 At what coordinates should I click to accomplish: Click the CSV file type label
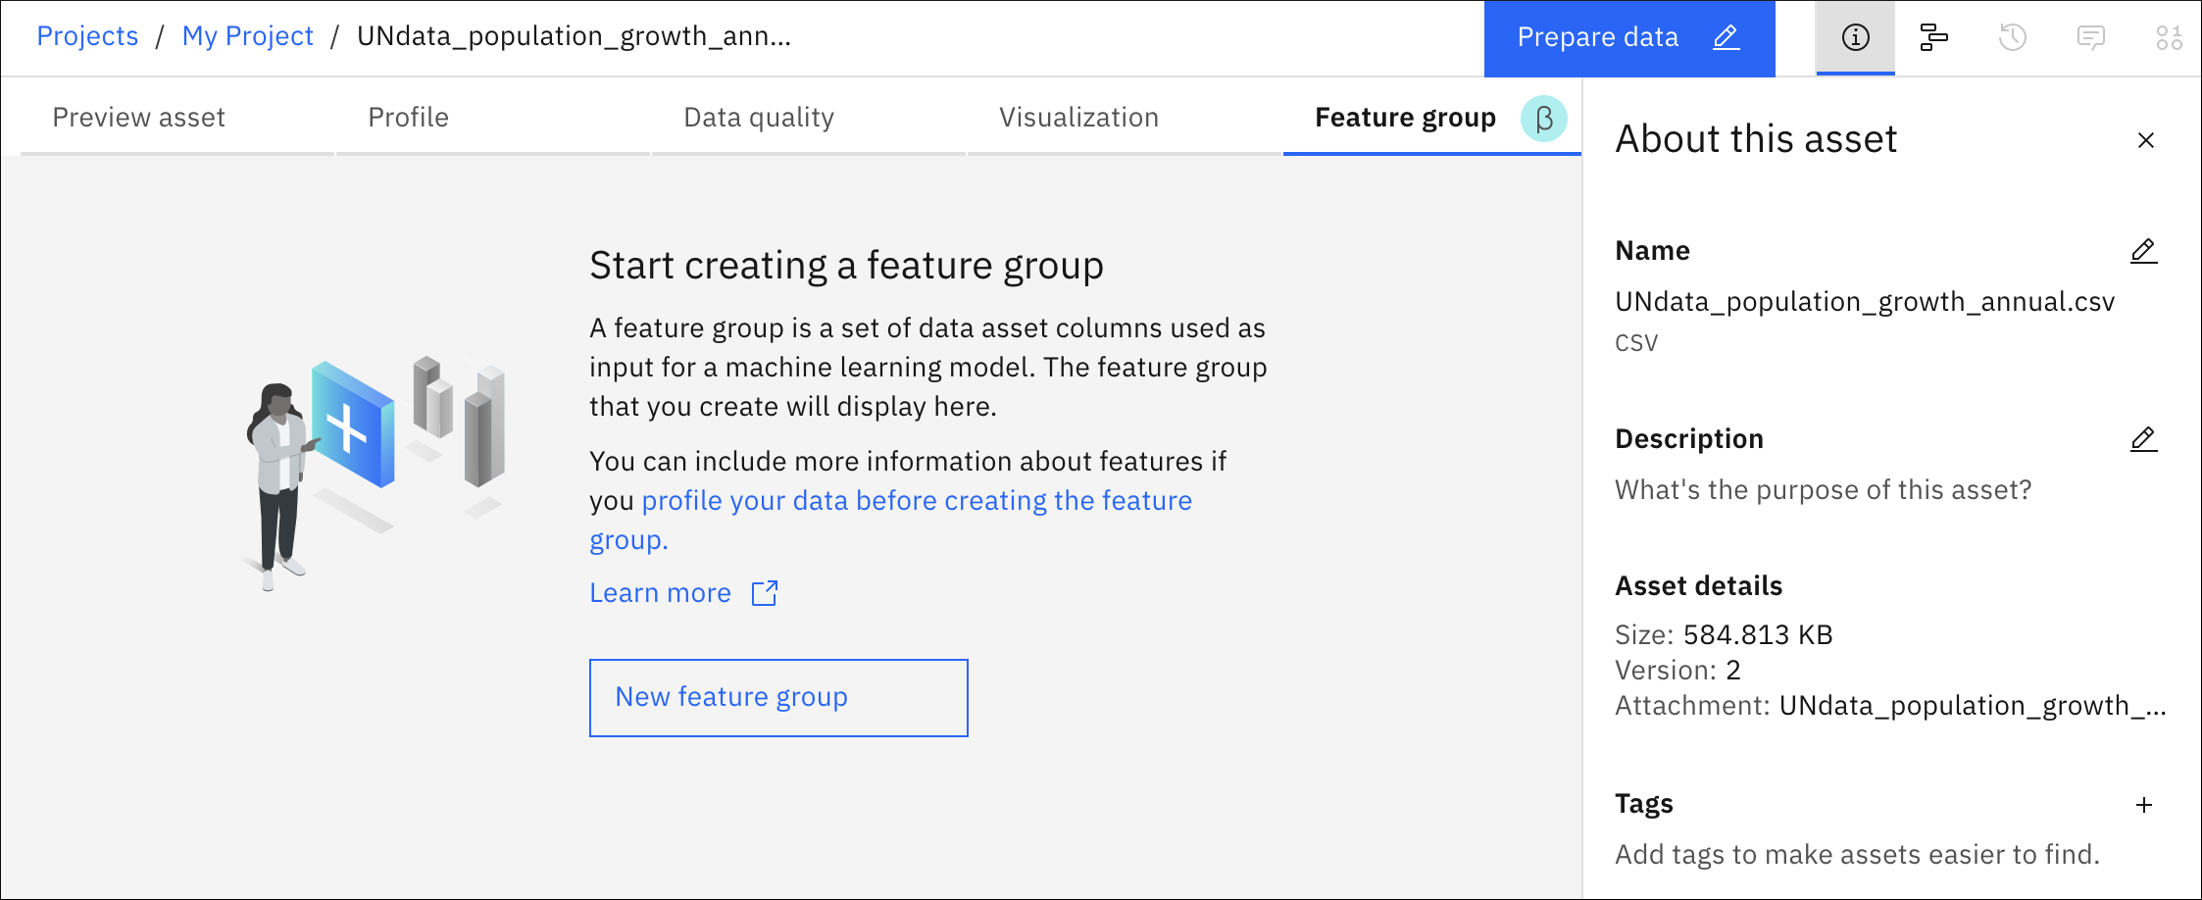click(x=1636, y=343)
